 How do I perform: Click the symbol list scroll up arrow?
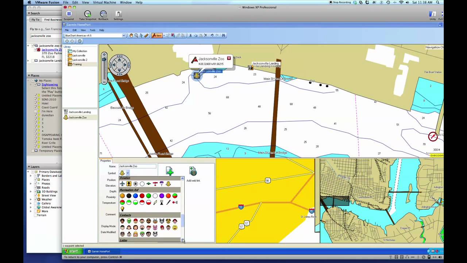click(x=182, y=178)
